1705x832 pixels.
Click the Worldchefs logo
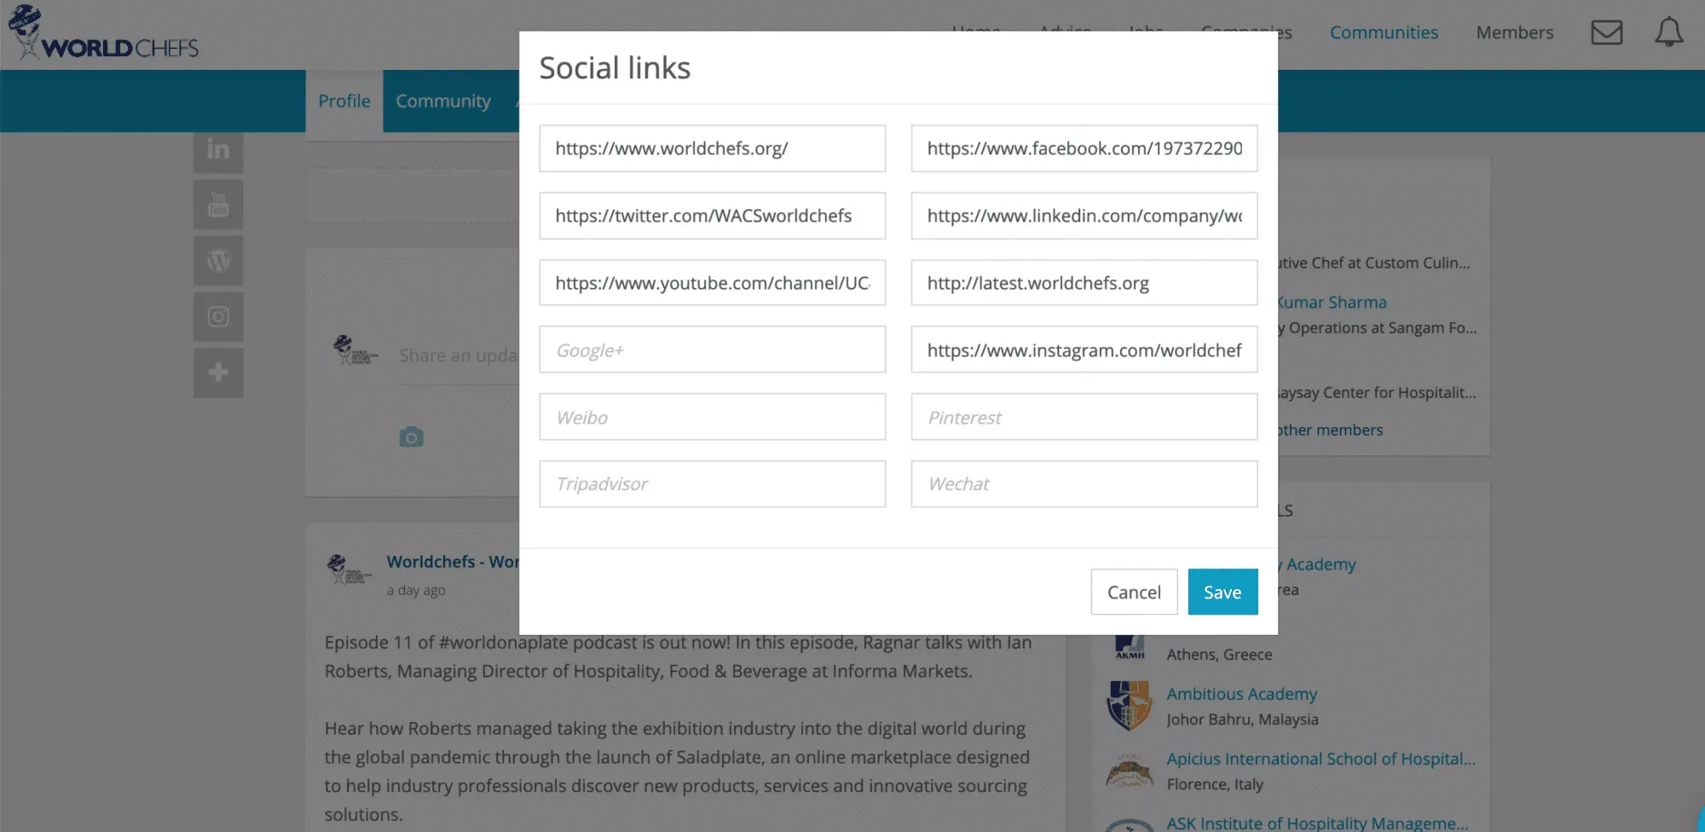103,34
